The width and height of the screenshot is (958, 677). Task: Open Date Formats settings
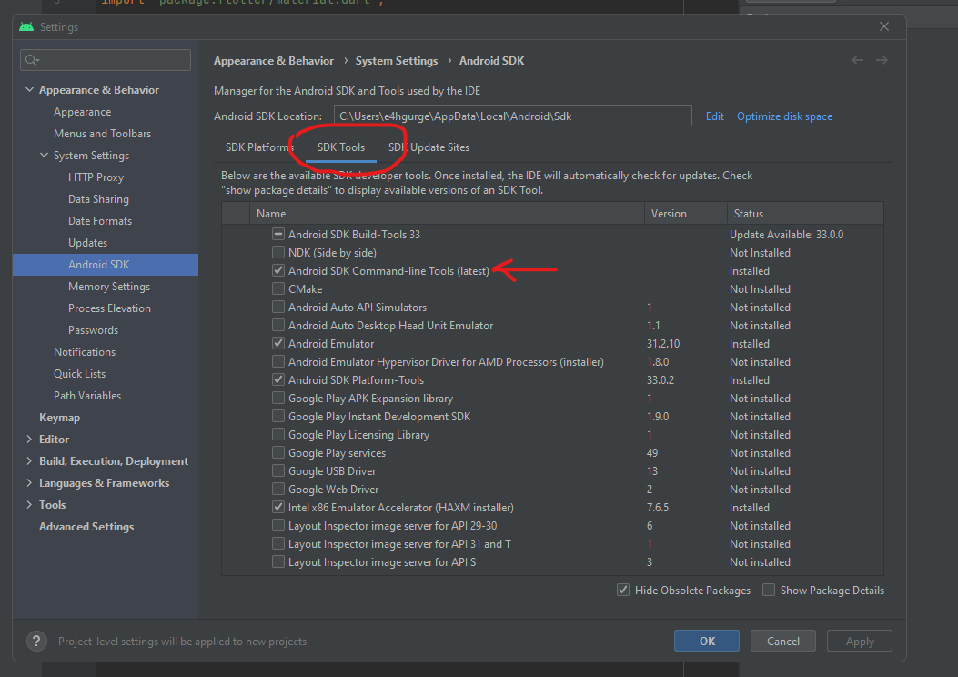tap(99, 220)
